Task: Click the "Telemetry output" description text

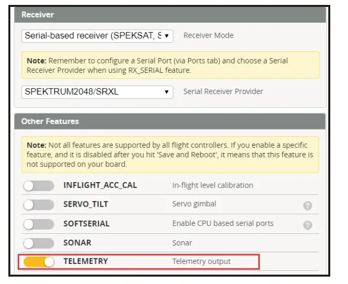Action: (x=201, y=261)
